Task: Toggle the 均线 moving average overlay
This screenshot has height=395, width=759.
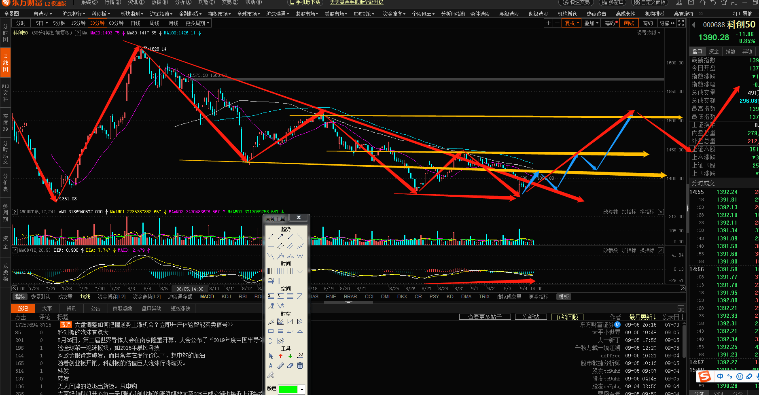Action: pyautogui.click(x=85, y=297)
